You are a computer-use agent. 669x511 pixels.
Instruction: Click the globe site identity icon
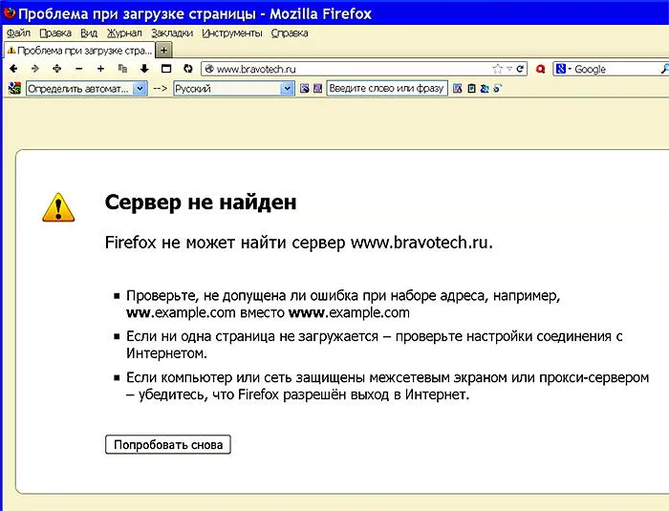click(x=209, y=68)
